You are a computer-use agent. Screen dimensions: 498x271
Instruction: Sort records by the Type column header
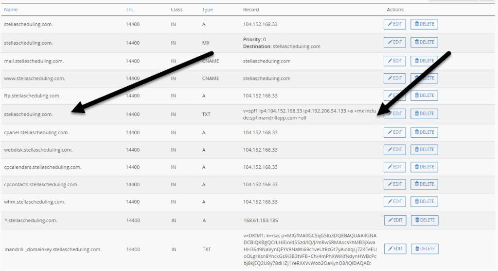pos(207,10)
